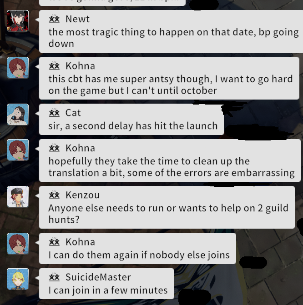This screenshot has height=305, width=303.
Task: Click the guild icon beside Kohna's last message
Action: pyautogui.click(x=54, y=242)
